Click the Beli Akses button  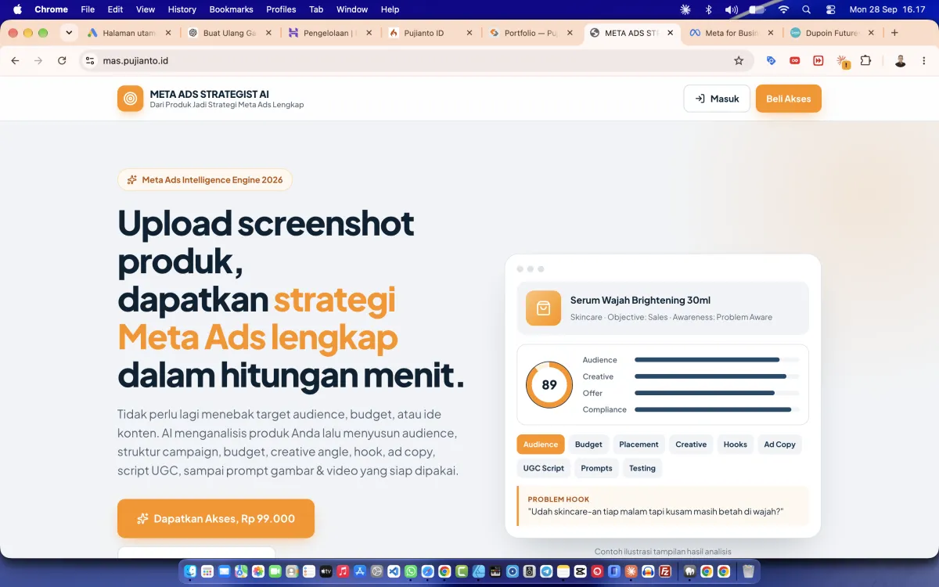[789, 99]
